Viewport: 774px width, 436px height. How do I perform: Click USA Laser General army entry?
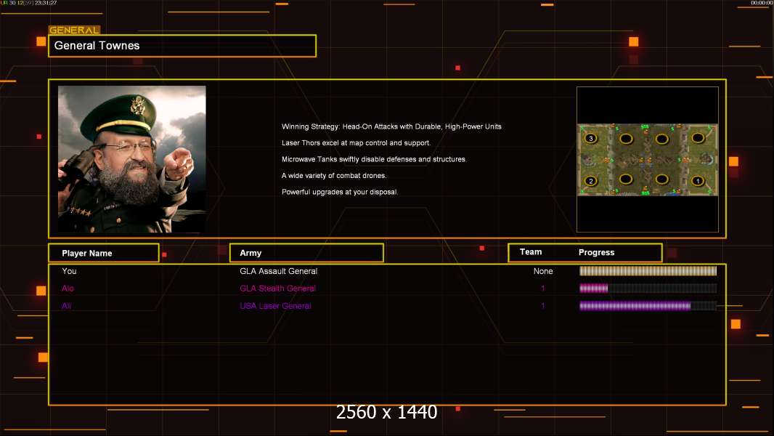pos(275,306)
